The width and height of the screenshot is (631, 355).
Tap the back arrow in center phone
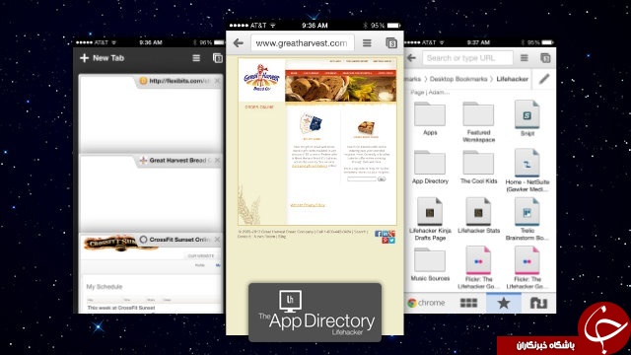(x=239, y=42)
